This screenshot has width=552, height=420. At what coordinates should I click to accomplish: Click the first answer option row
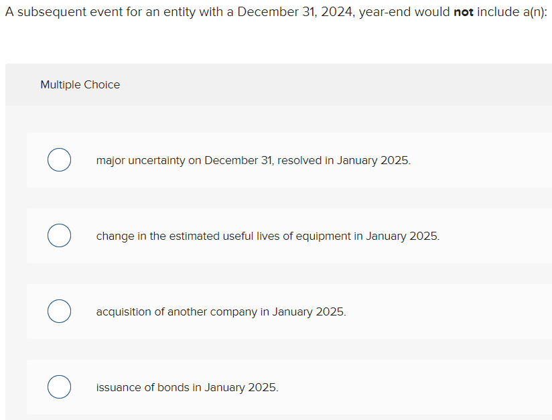pyautogui.click(x=288, y=160)
